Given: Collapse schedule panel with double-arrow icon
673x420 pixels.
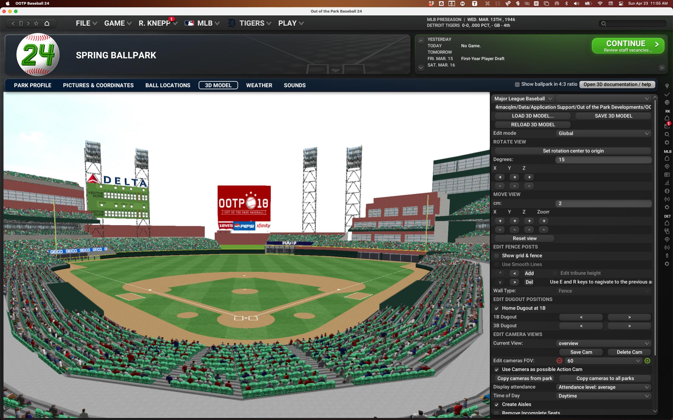Looking at the screenshot, I should pyautogui.click(x=662, y=68).
